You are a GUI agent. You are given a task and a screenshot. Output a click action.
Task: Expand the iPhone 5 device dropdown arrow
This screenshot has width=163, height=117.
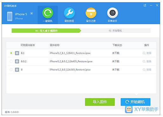(x=32, y=14)
